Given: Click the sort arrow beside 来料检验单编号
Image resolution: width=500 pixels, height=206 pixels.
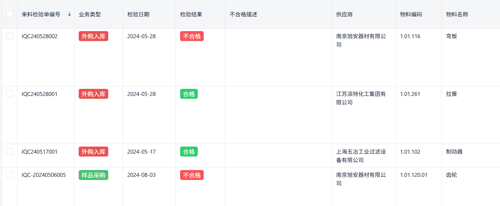Looking at the screenshot, I should pyautogui.click(x=69, y=14).
